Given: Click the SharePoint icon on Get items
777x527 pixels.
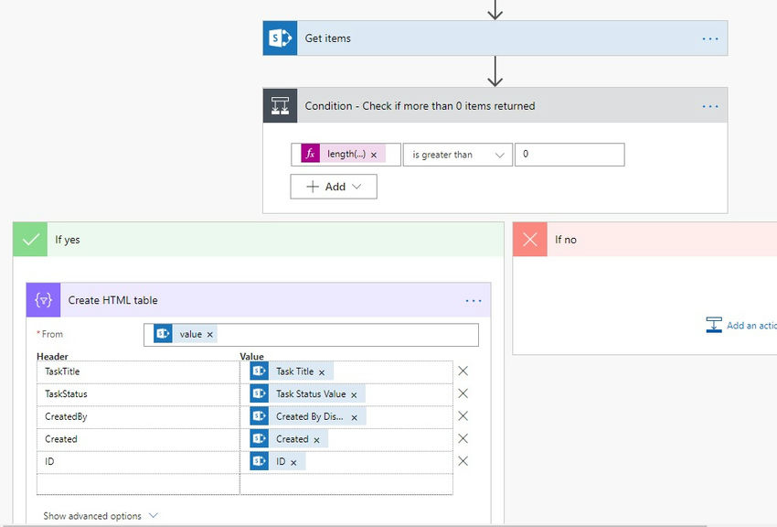Looking at the screenshot, I should coord(280,38).
